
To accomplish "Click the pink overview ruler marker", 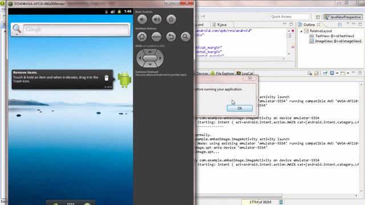I will point(293,47).
